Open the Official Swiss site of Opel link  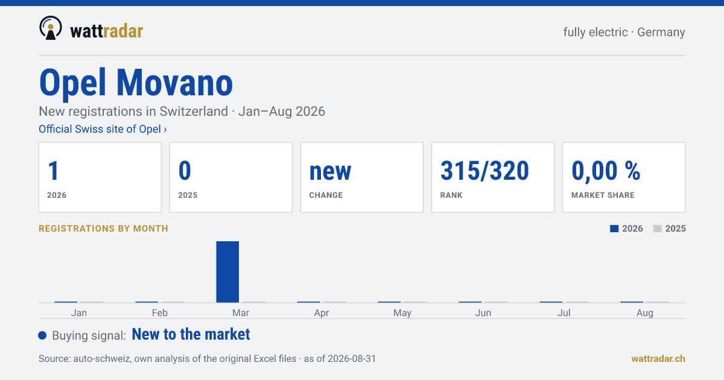click(103, 129)
